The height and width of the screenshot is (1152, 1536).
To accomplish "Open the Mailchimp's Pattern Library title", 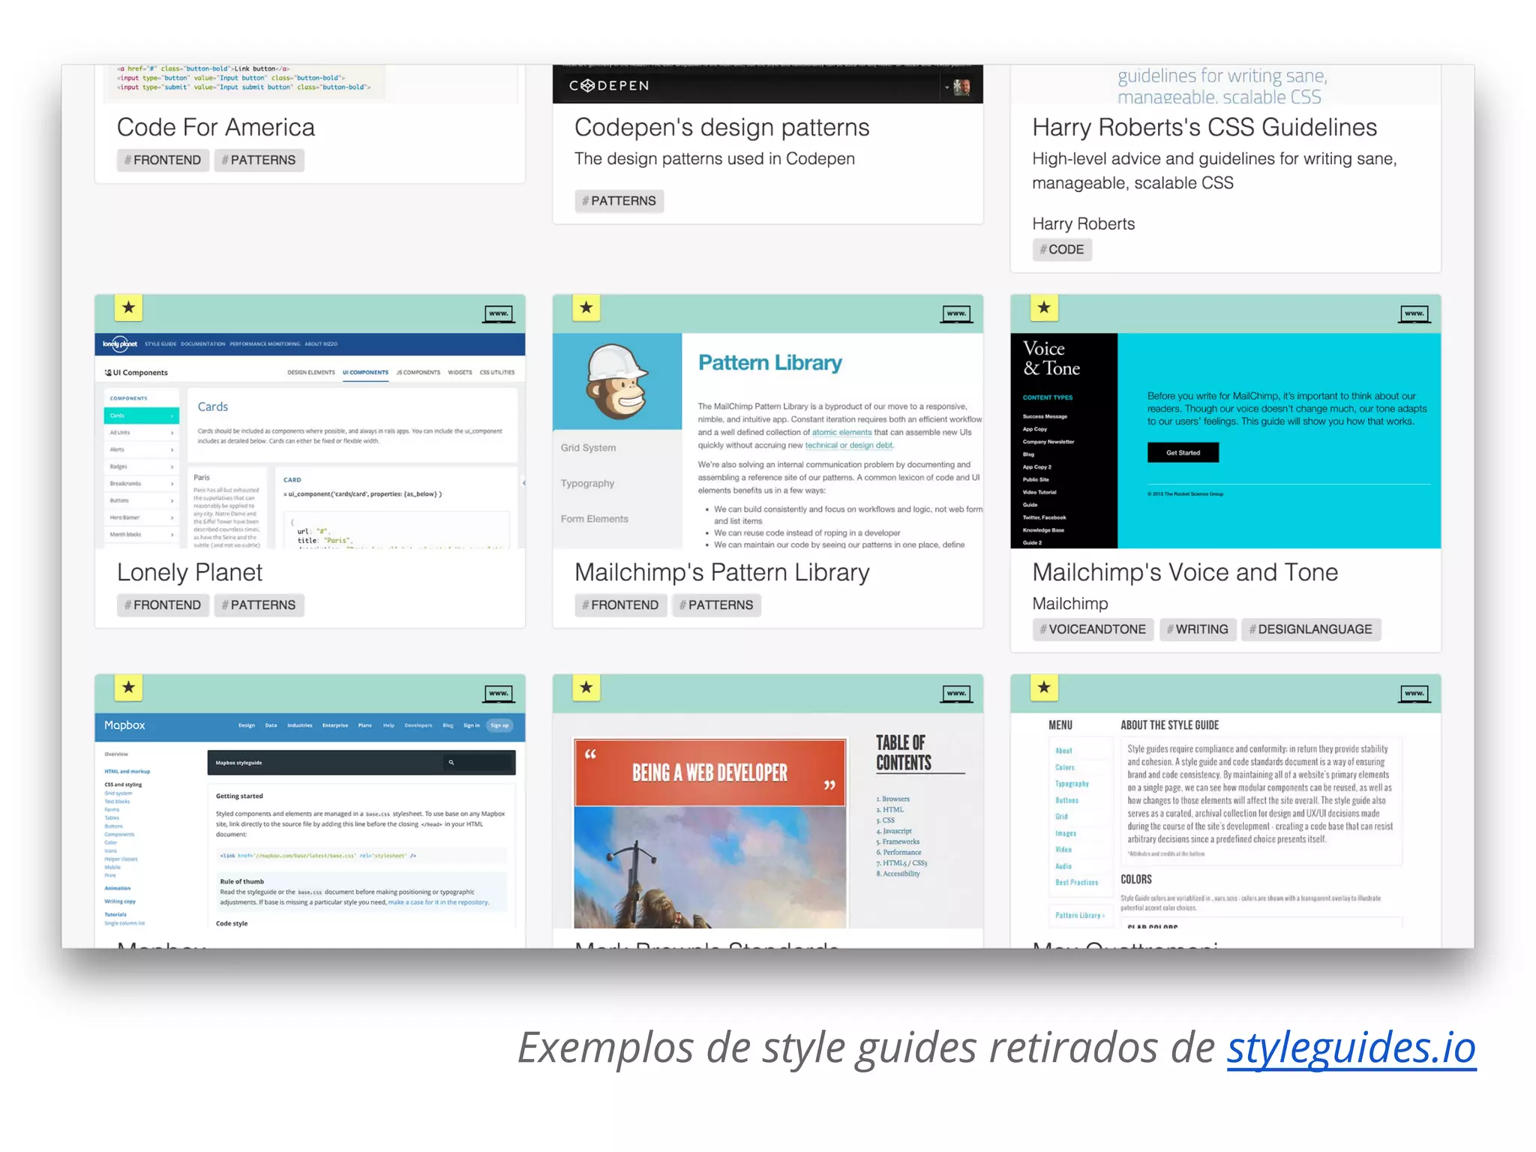I will pyautogui.click(x=721, y=572).
